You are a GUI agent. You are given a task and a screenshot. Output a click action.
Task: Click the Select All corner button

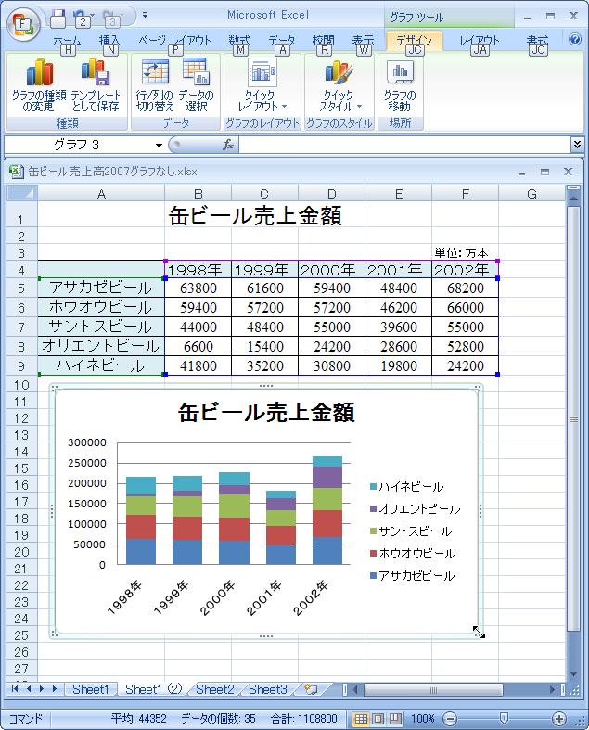click(x=22, y=193)
